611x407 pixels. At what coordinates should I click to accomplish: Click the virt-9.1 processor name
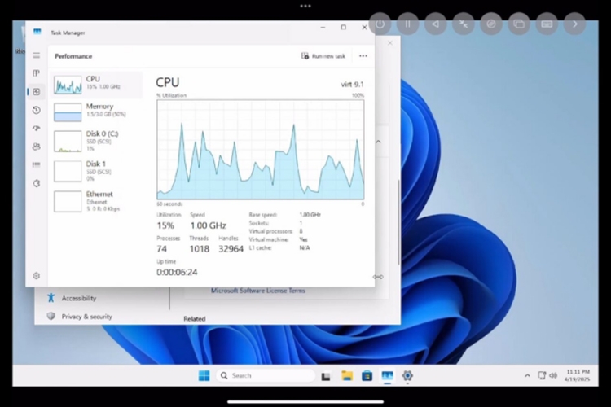[352, 84]
